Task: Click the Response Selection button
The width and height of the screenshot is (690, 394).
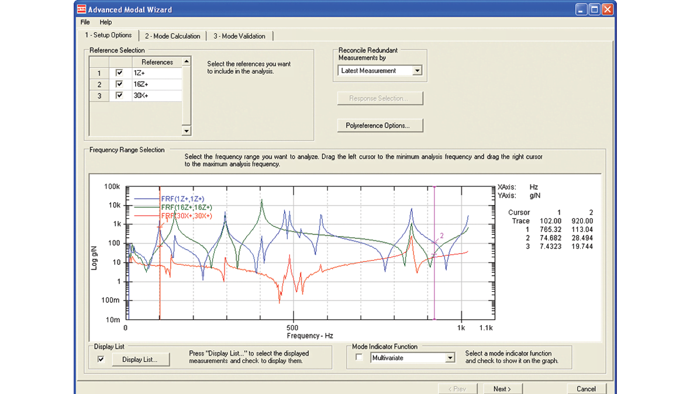Action: click(x=380, y=98)
